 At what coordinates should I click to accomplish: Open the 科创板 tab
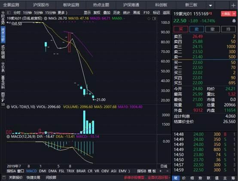tap(161, 5)
